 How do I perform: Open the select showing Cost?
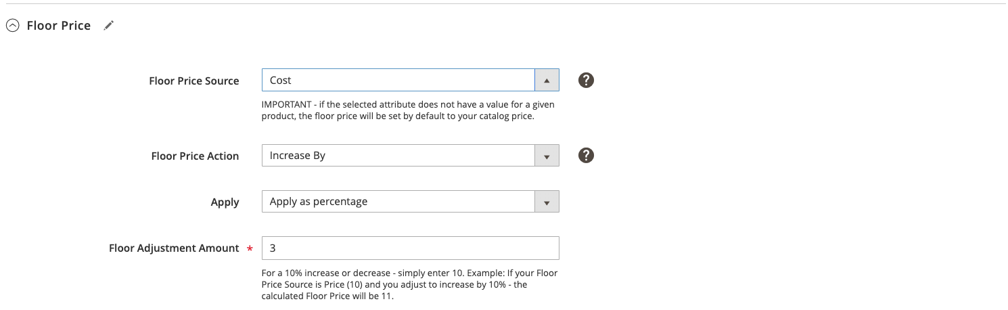coord(398,81)
